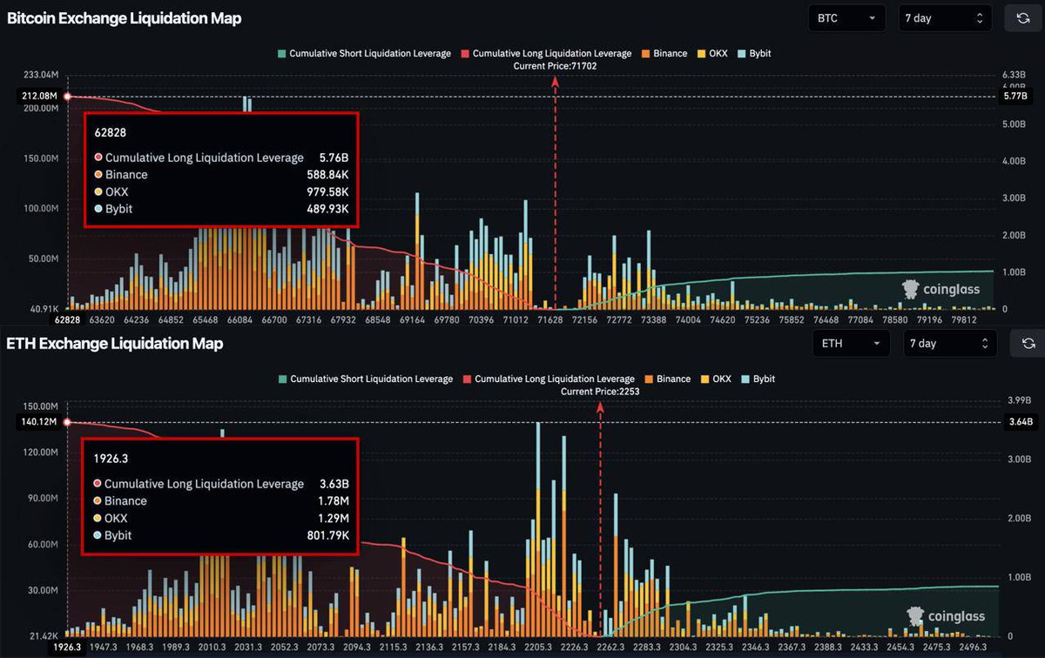Refresh the ETH liquidation map
This screenshot has height=658, width=1045.
click(1027, 343)
